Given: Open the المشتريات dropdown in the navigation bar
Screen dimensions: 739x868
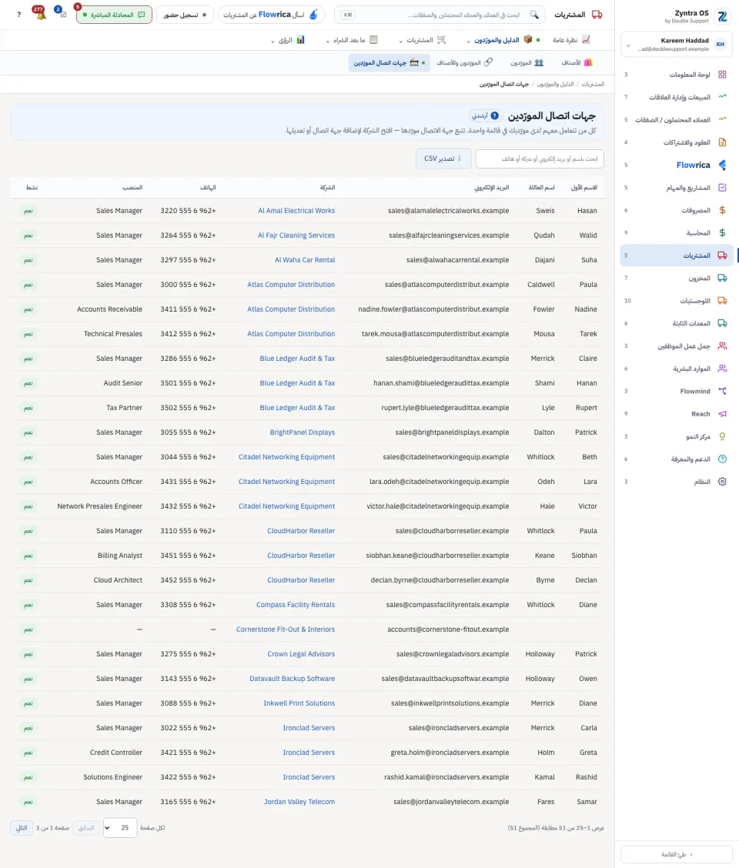Looking at the screenshot, I should point(422,40).
